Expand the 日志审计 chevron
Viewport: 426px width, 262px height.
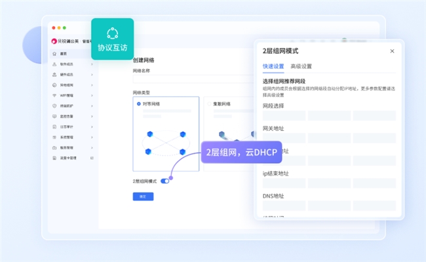(x=92, y=127)
